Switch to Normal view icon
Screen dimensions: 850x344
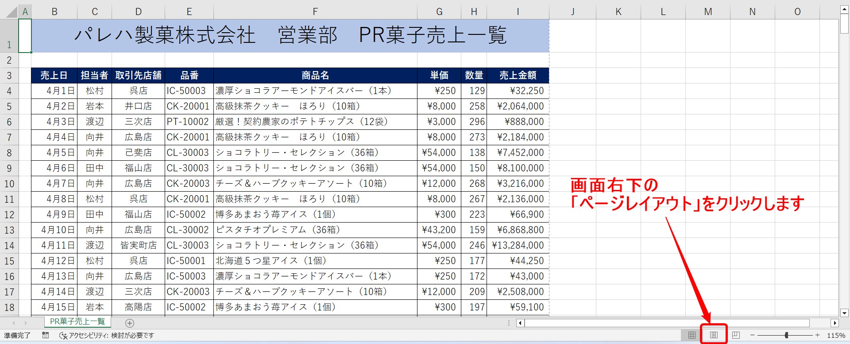pos(692,335)
